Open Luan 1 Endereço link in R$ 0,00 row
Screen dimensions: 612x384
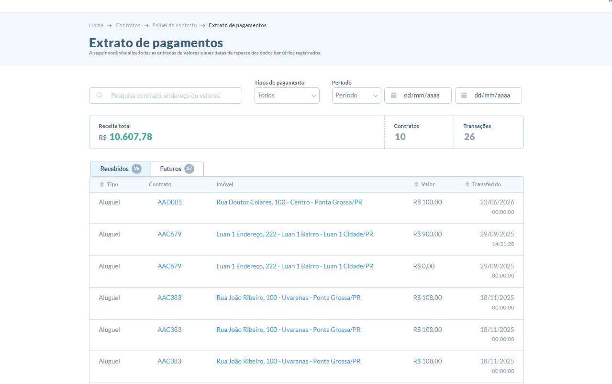295,266
